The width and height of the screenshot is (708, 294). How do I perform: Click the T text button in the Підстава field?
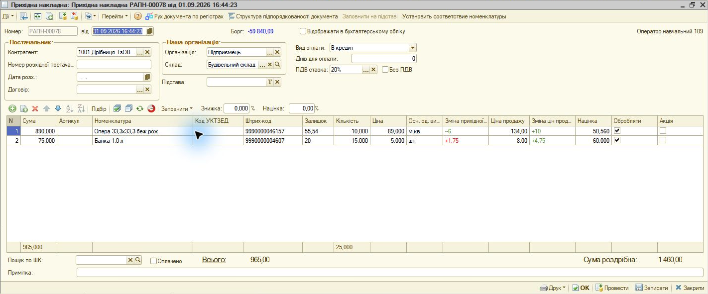point(270,82)
